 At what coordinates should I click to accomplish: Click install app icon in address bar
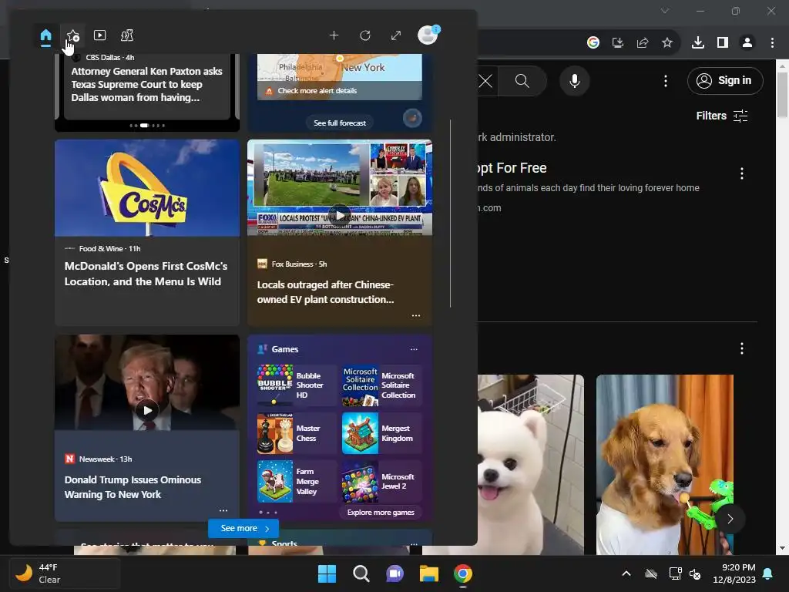(x=618, y=43)
